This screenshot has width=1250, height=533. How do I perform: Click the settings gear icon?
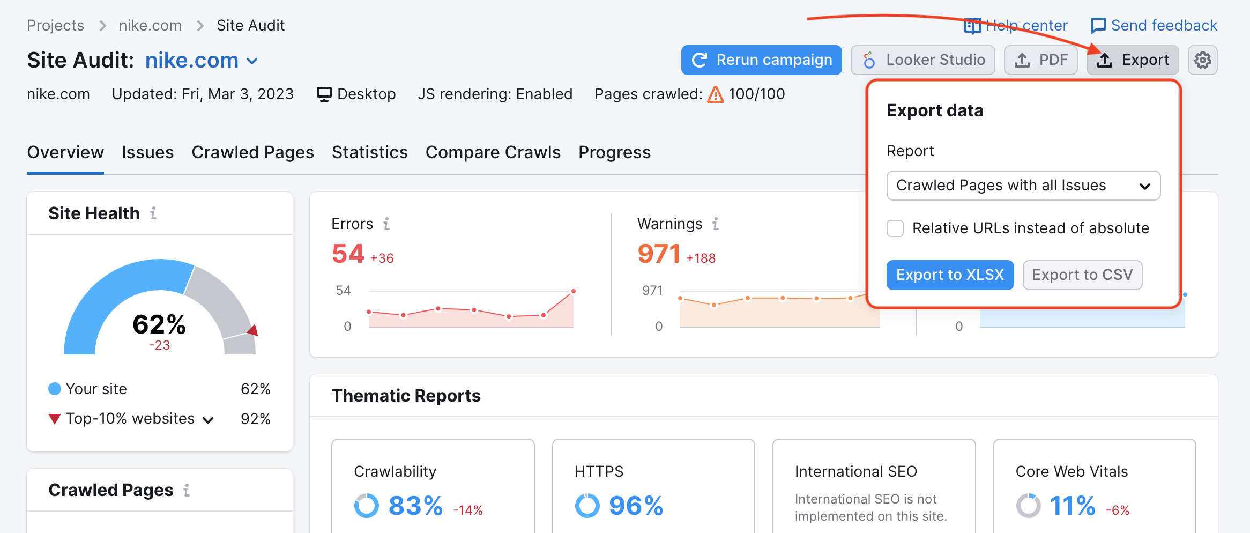1202,60
